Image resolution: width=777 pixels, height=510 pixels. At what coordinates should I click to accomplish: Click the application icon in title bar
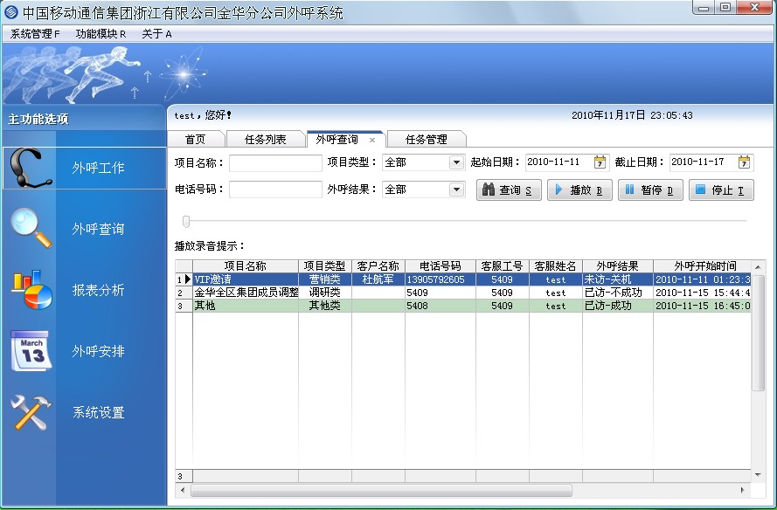pyautogui.click(x=10, y=12)
